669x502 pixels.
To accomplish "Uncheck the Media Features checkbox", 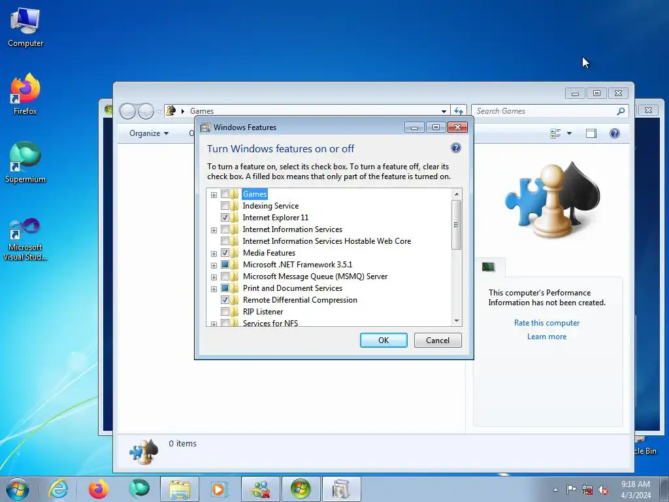I will (x=225, y=253).
